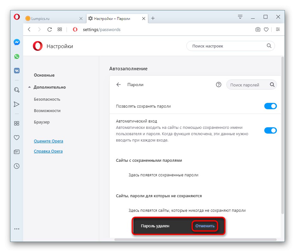Click Сайты с сохраненными паролями heading
The height and width of the screenshot is (252, 295).
[149, 160]
